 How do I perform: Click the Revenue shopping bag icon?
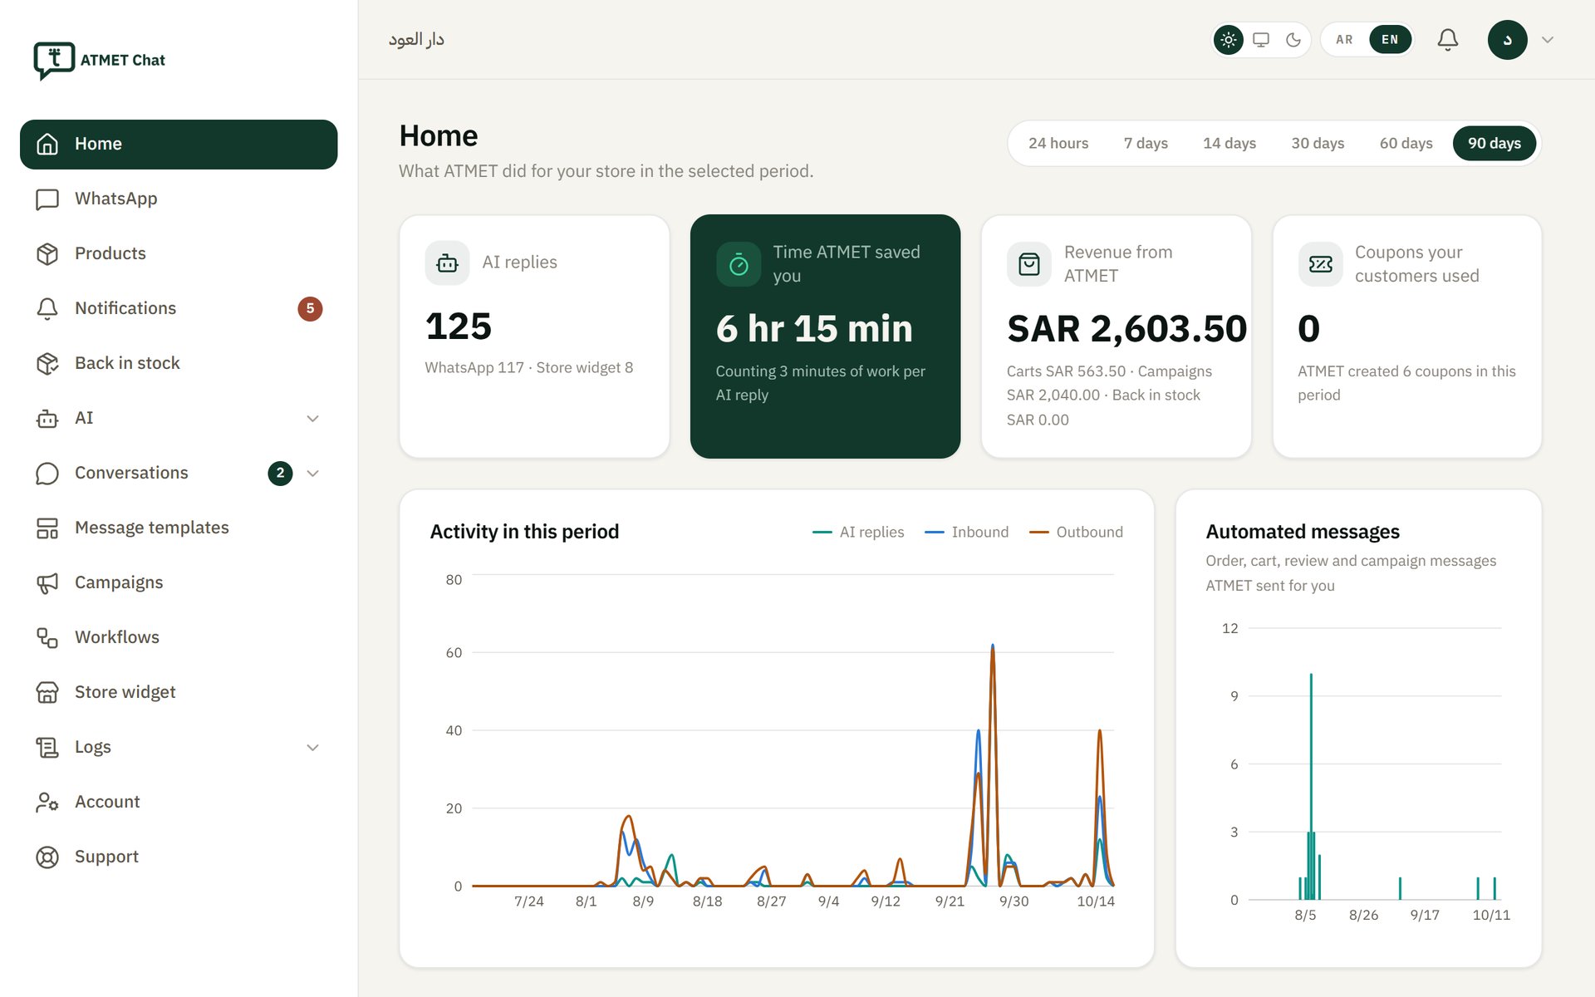[x=1029, y=264]
